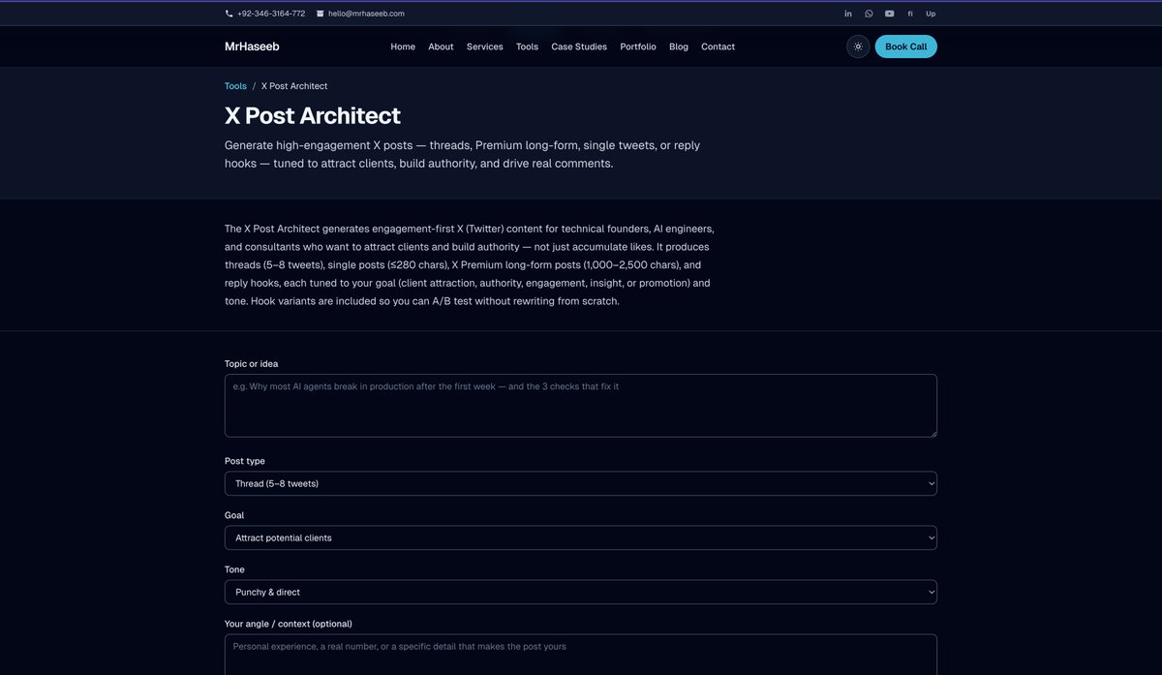
Task: Click 'Your angle / context (optional)' label
Action: [289, 624]
